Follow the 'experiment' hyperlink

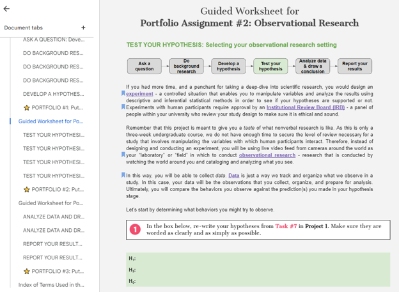140,94
